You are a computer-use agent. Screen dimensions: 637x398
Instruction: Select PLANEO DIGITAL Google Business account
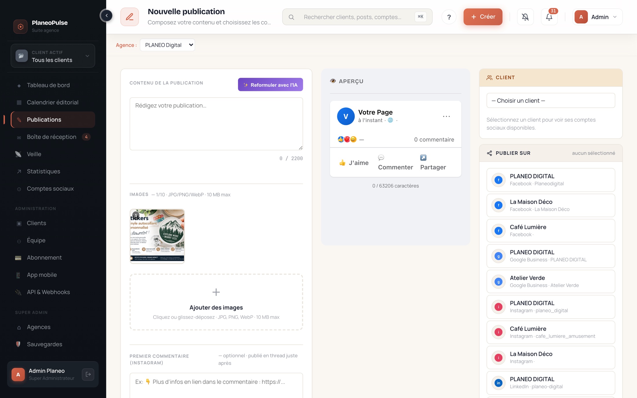tap(550, 256)
